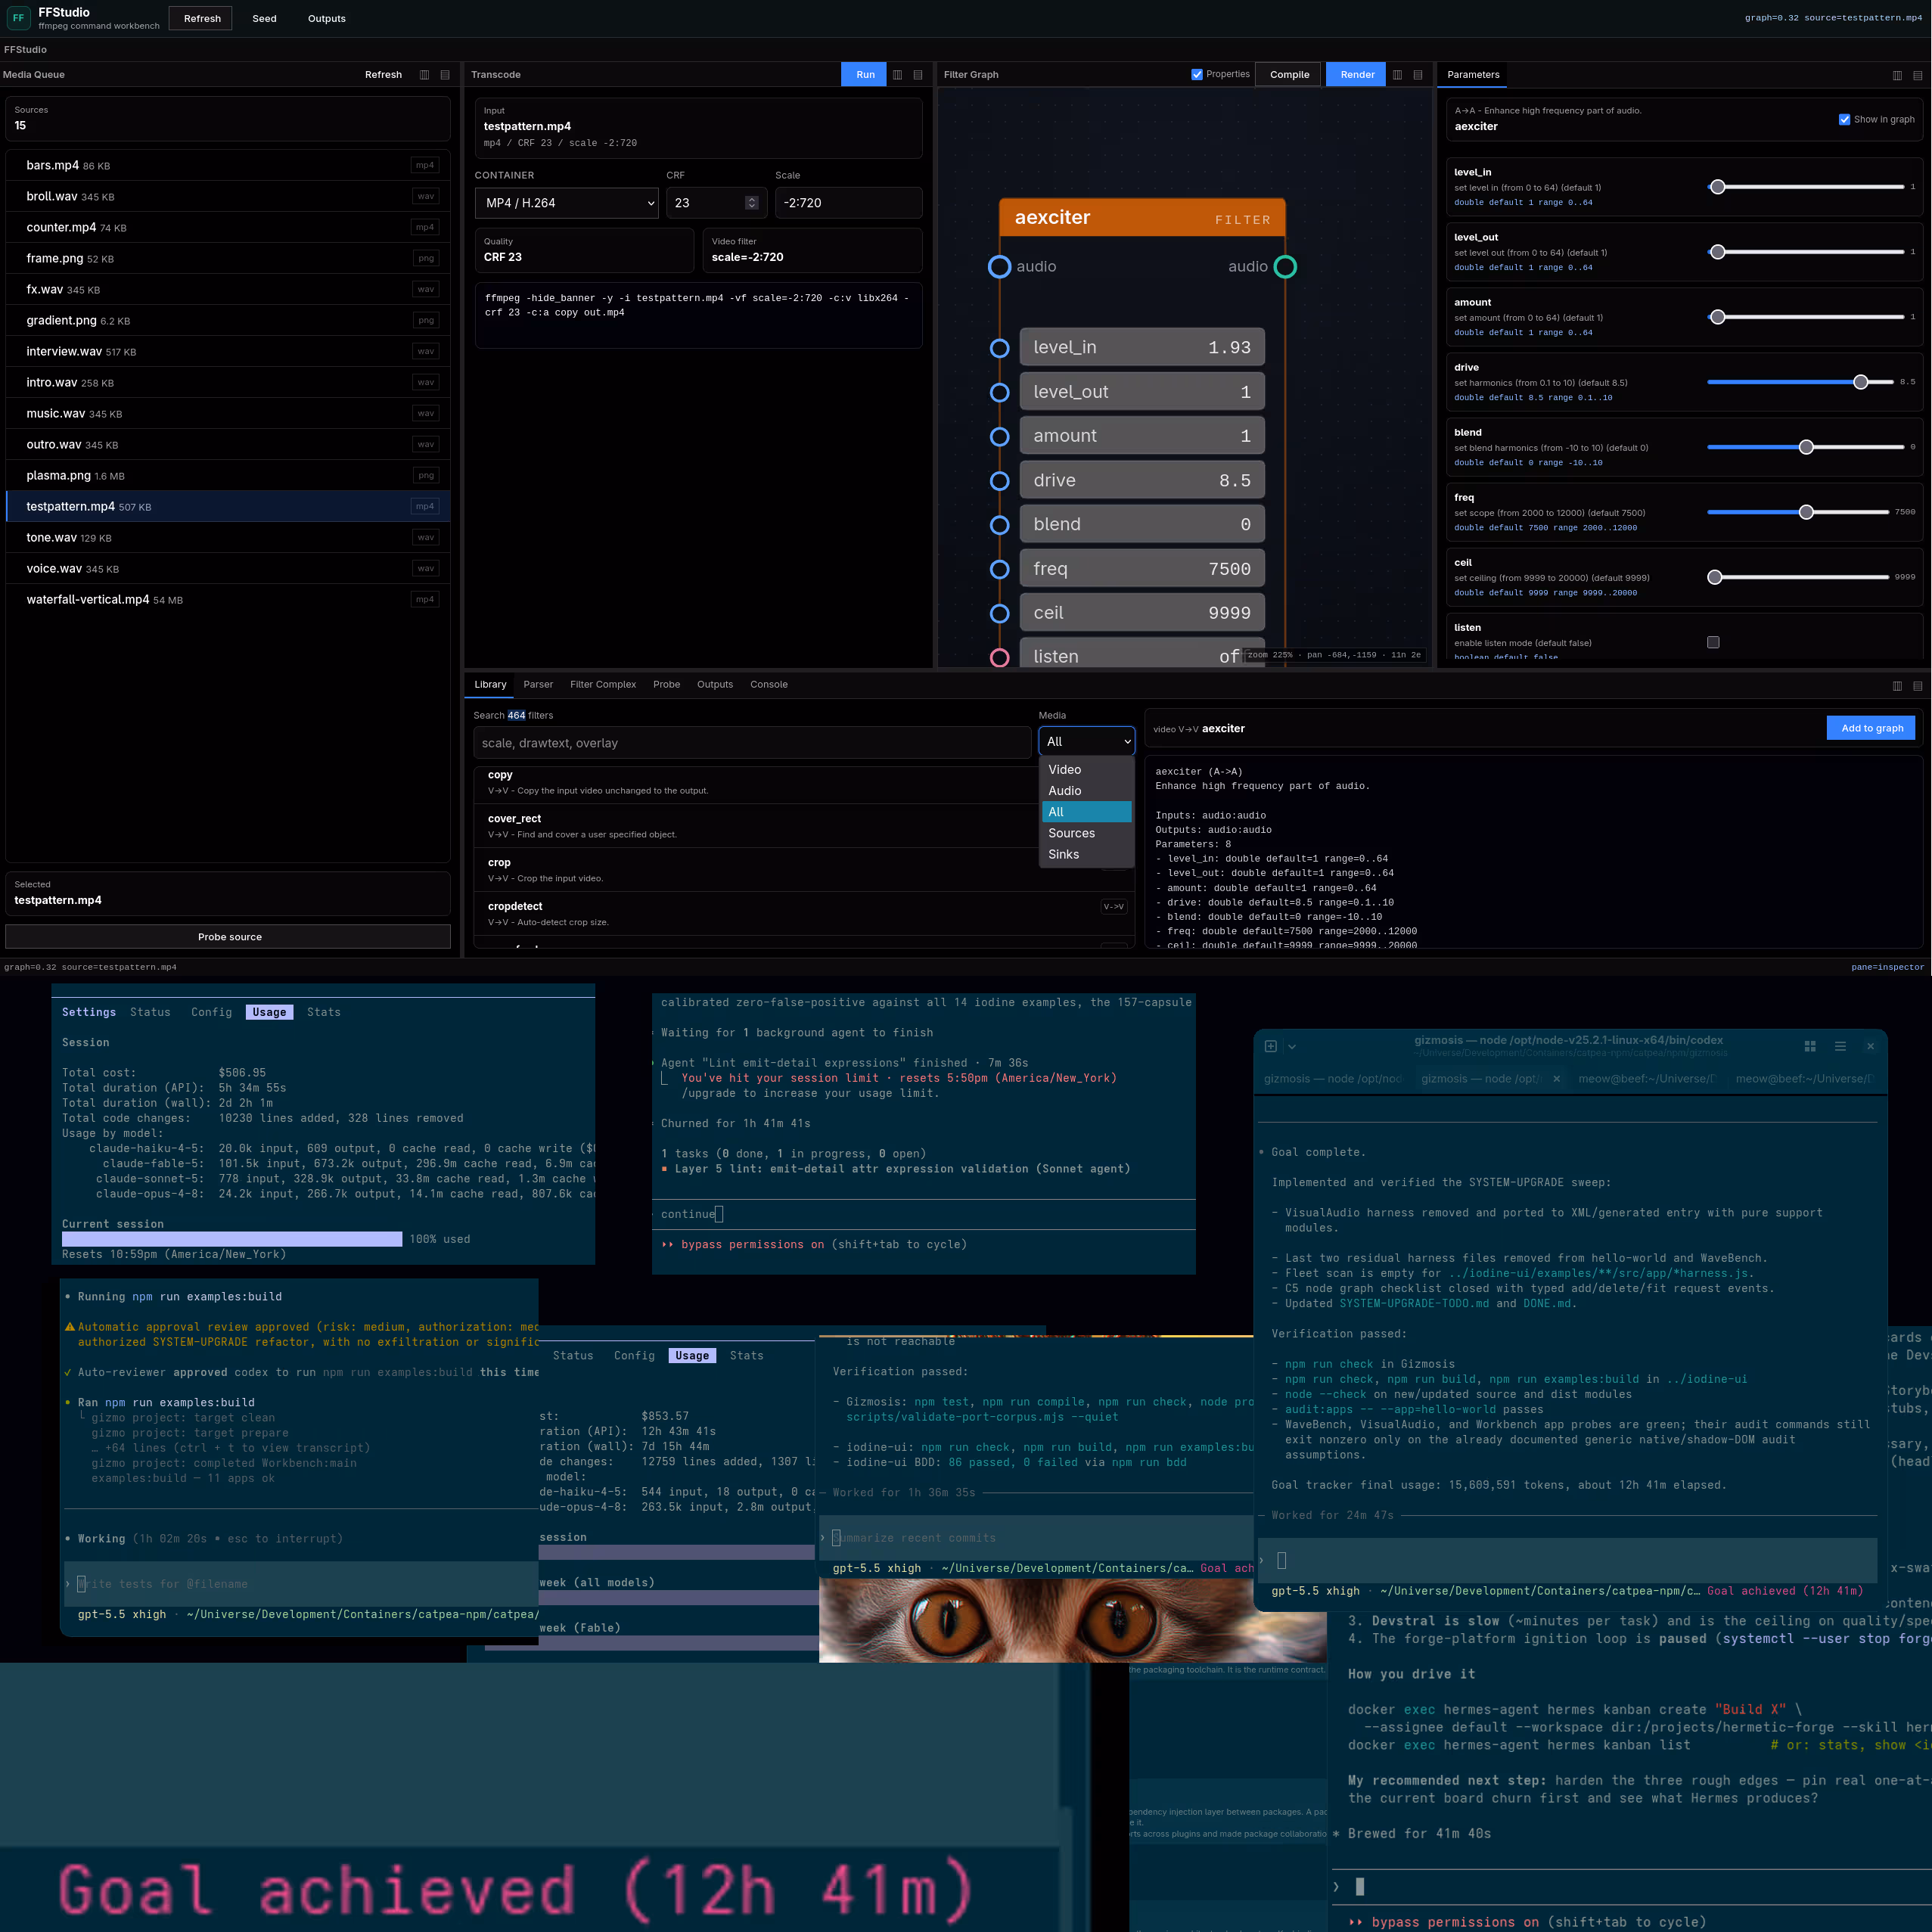Open tab overview grid in gizmosis terminal
Screen dimensions: 1932x1932
pos(1810,1046)
